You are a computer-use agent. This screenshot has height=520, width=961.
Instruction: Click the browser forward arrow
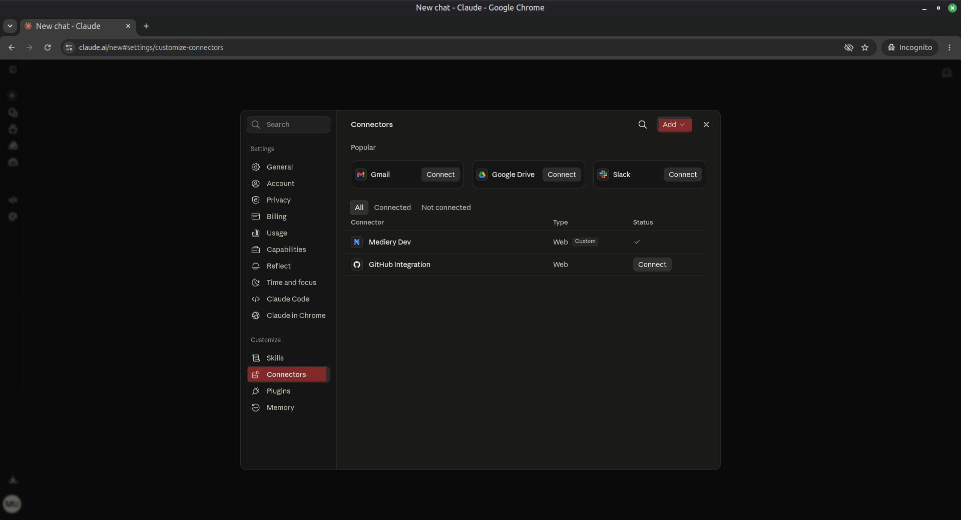tap(30, 47)
